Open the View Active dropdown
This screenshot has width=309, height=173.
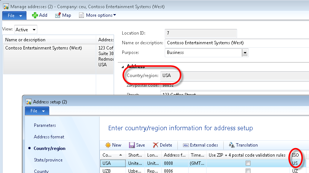click(34, 30)
